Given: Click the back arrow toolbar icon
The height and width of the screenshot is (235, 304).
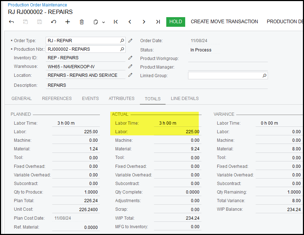Looking at the screenshot, I should click(x=11, y=22).
